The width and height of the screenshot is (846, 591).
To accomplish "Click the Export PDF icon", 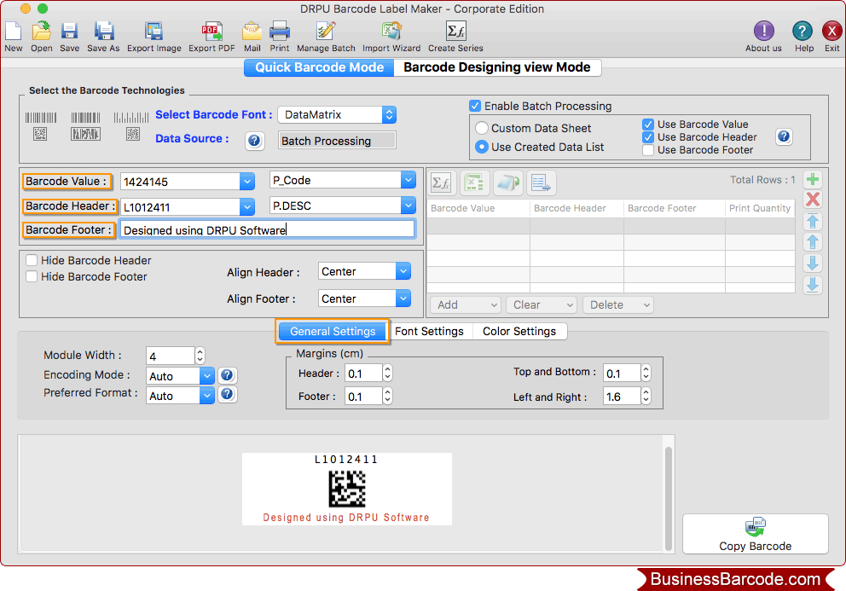I will [211, 32].
